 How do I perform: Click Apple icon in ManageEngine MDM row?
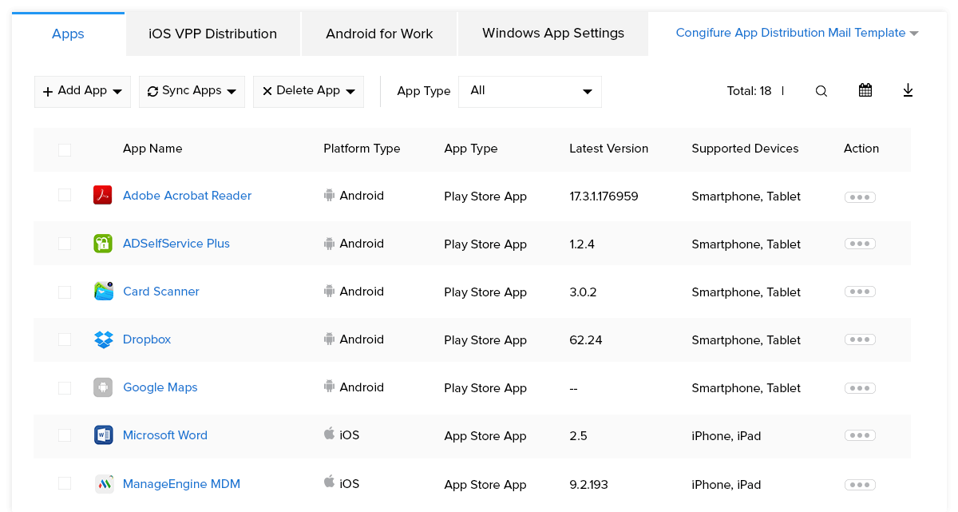pyautogui.click(x=329, y=482)
